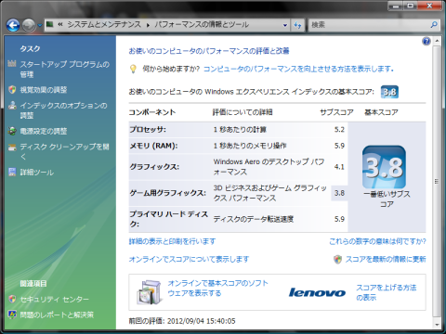Close the performance information window

429,6
